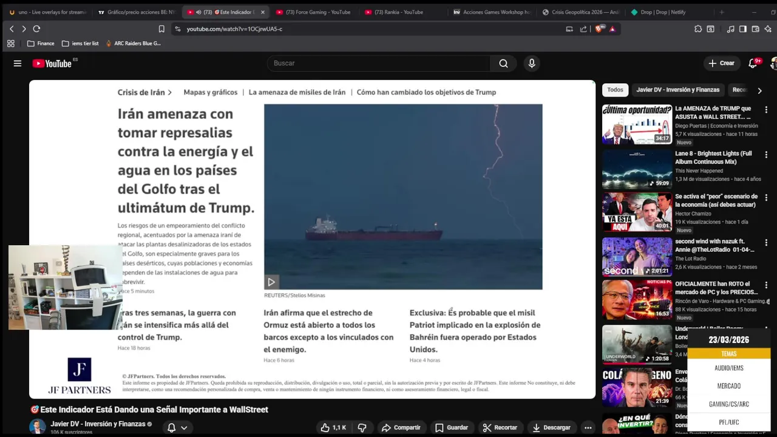Open the apps grid in bookmarks bar
Screen dimensions: 777x437
pyautogui.click(x=11, y=43)
